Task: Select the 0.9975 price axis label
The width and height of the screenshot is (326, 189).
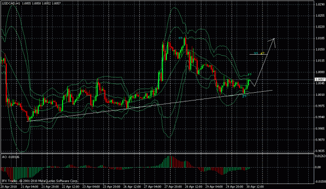Action: [320, 106]
